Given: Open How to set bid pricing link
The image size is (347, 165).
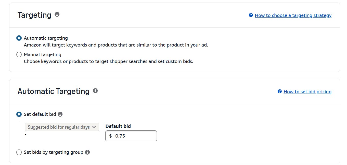Looking at the screenshot, I should point(307,92).
